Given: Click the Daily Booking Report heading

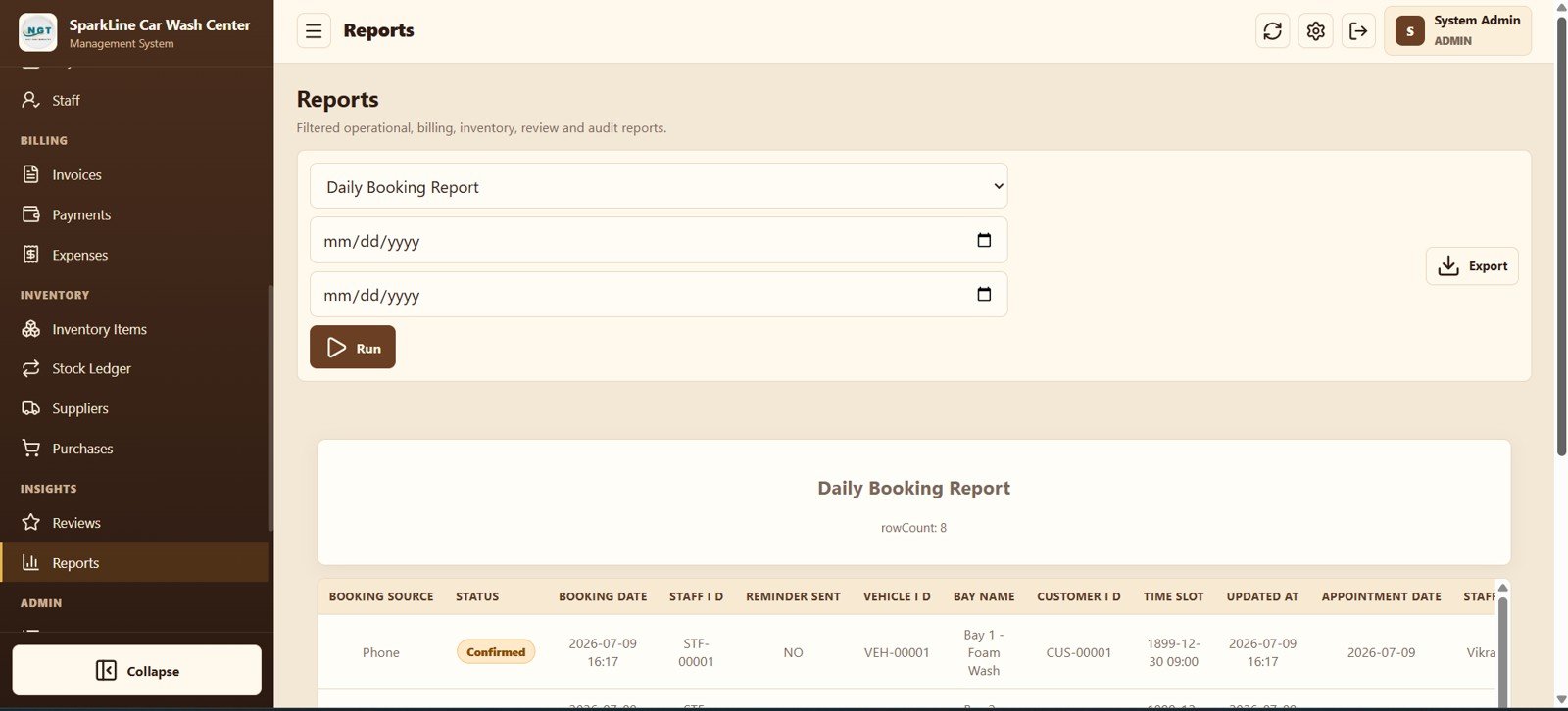Looking at the screenshot, I should (x=913, y=488).
